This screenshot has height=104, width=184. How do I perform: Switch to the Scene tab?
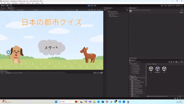coord(3,8)
